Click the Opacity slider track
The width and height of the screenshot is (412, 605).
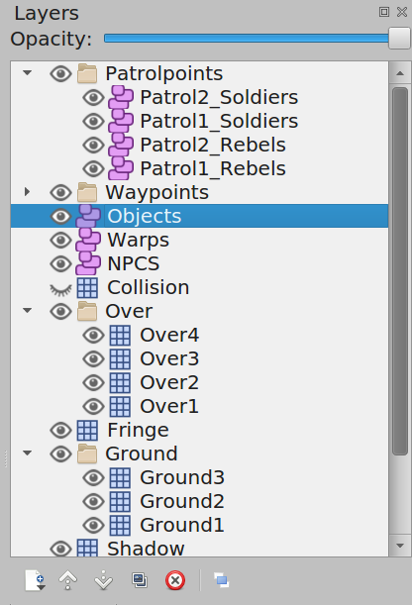247,39
